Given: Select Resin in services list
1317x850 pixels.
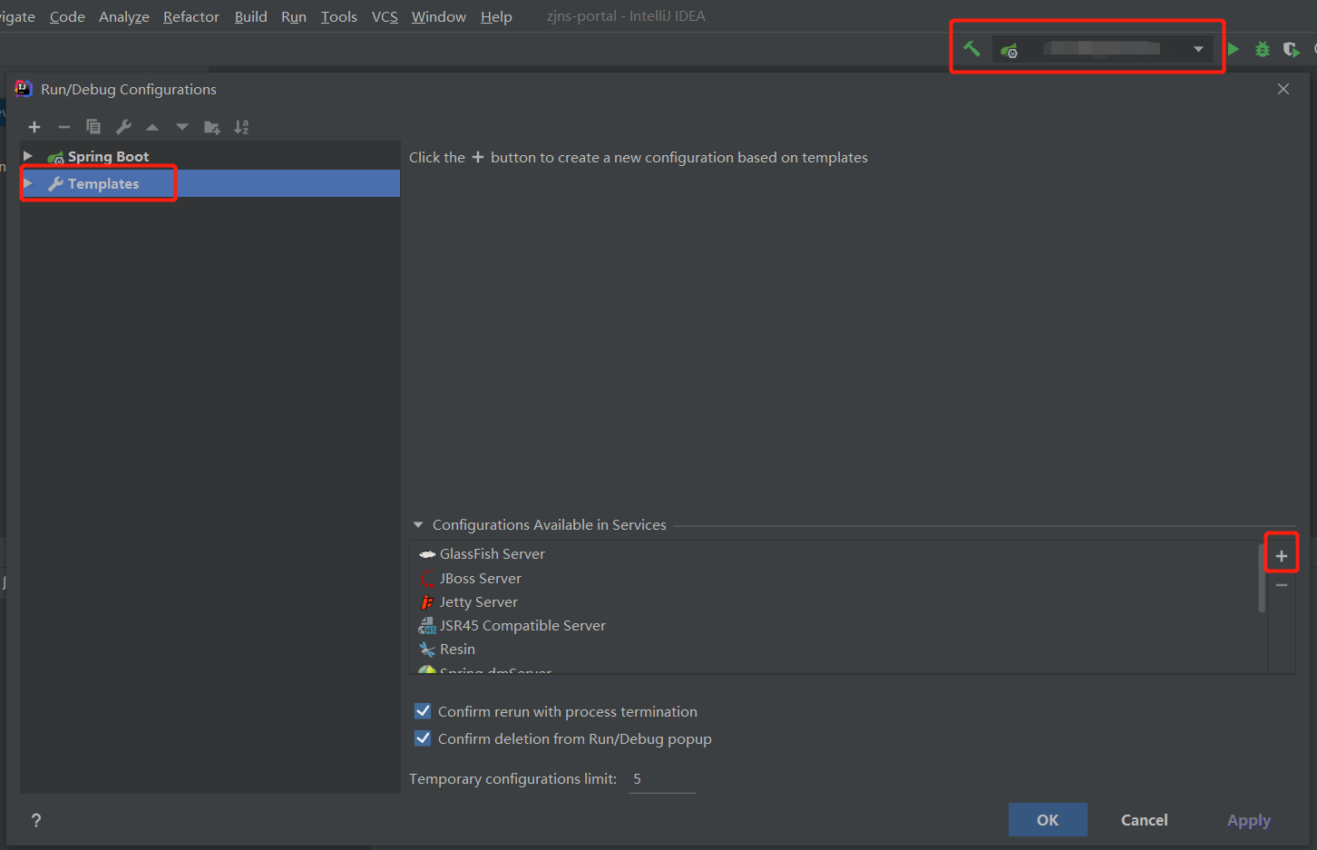Looking at the screenshot, I should click(456, 649).
